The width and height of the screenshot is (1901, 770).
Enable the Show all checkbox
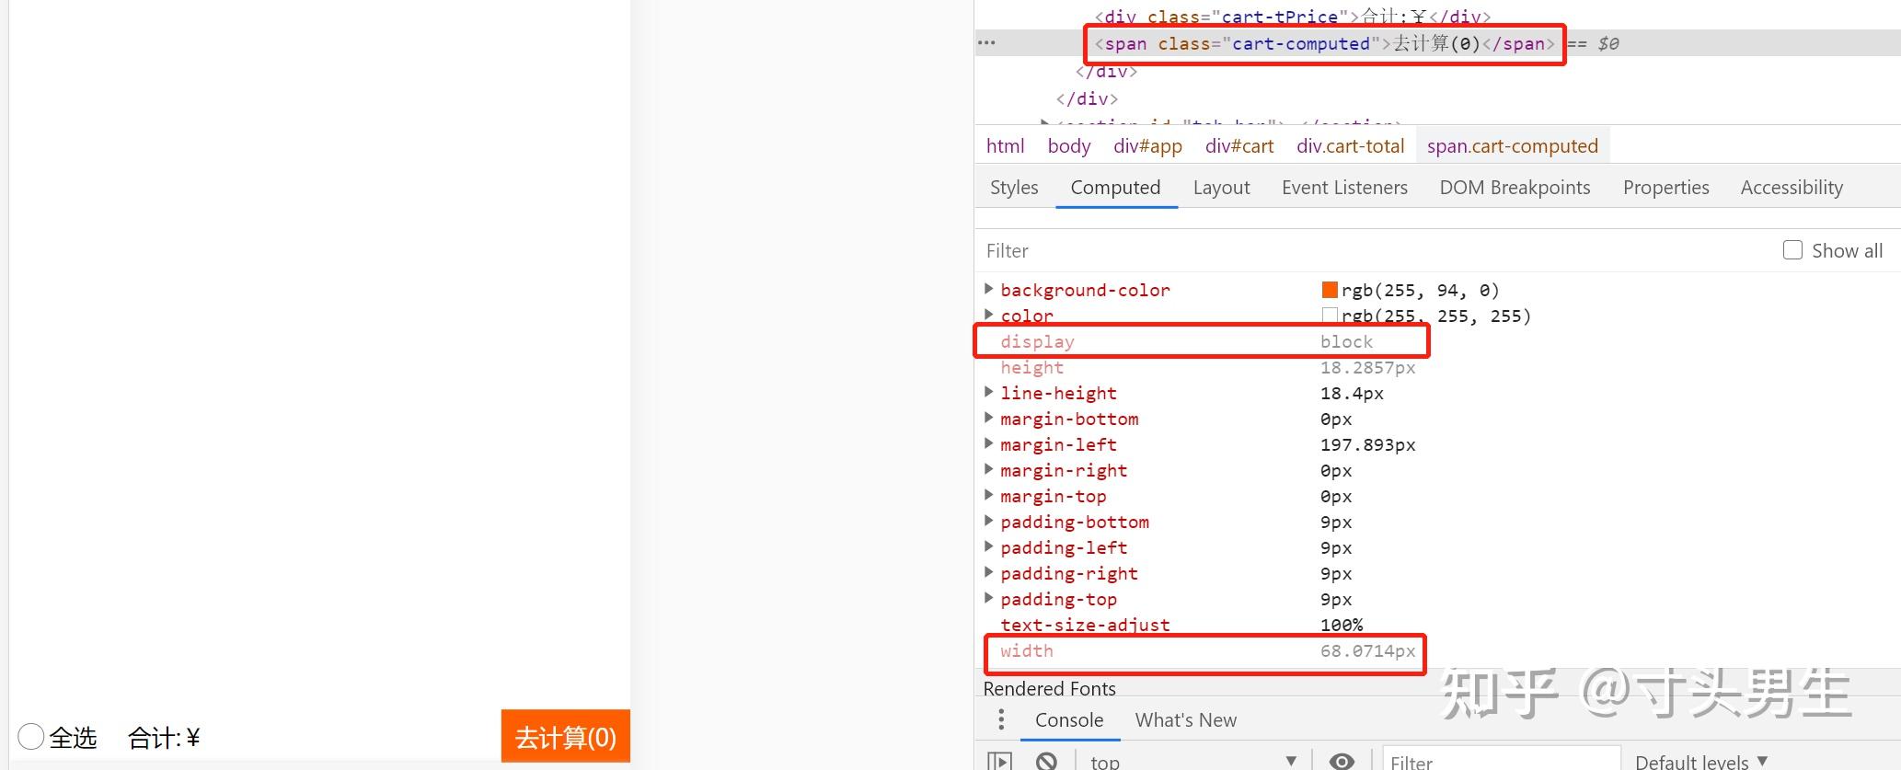[x=1792, y=250]
